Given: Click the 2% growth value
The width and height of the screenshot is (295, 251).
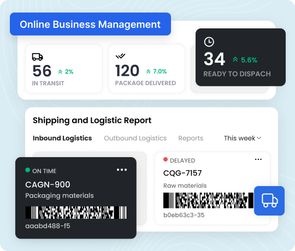Looking at the screenshot, I should (69, 71).
